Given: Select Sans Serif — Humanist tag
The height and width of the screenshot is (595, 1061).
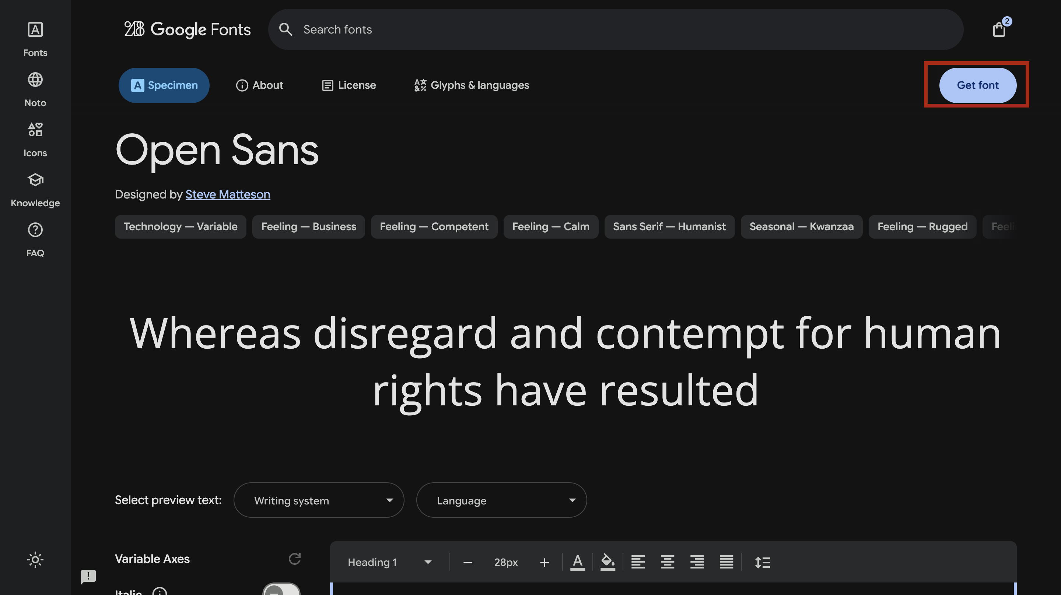Looking at the screenshot, I should coord(669,226).
